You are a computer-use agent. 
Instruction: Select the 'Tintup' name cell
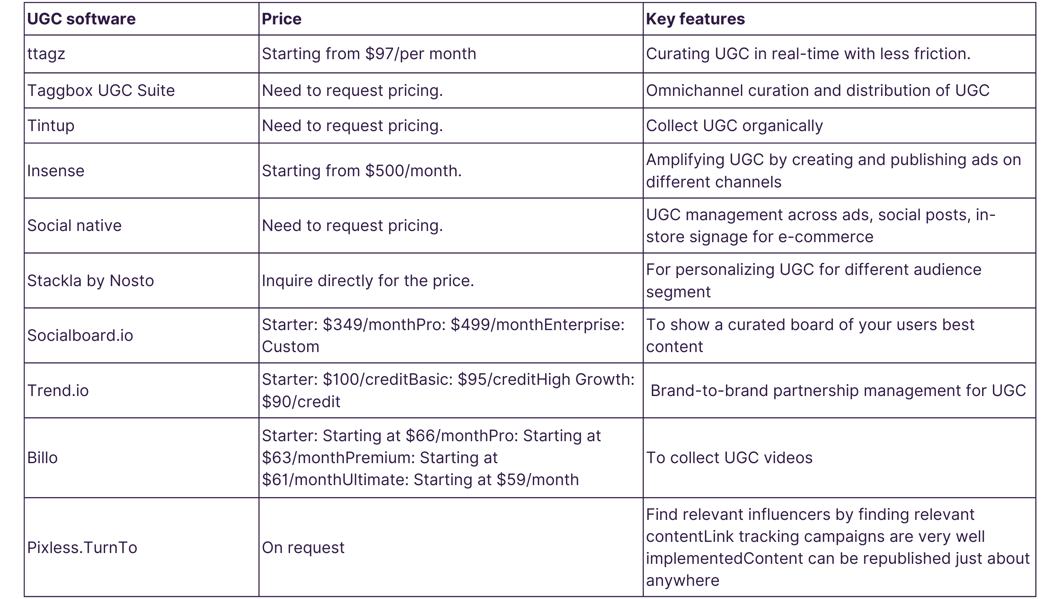[51, 125]
